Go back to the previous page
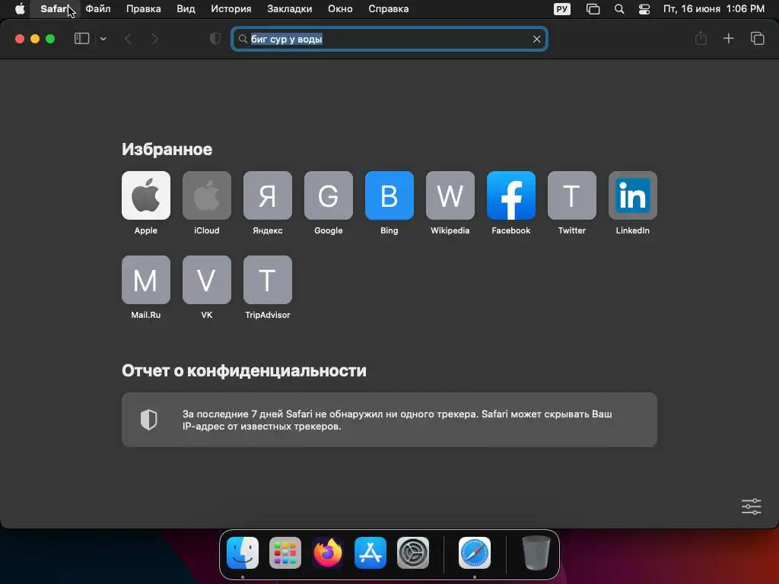 [x=128, y=39]
